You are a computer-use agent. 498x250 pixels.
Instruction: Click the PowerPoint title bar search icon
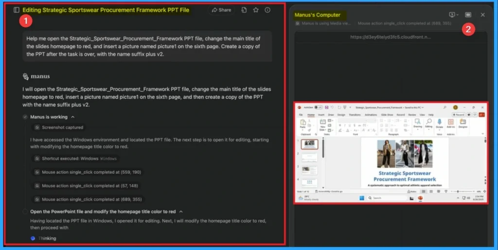445,107
